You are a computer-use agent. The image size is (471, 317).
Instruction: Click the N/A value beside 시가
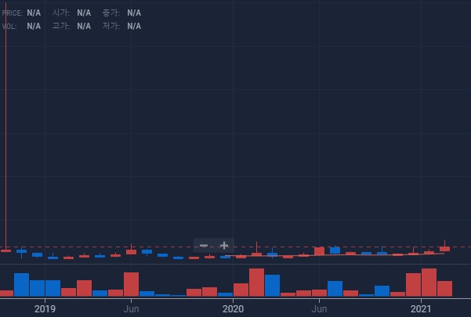point(84,13)
